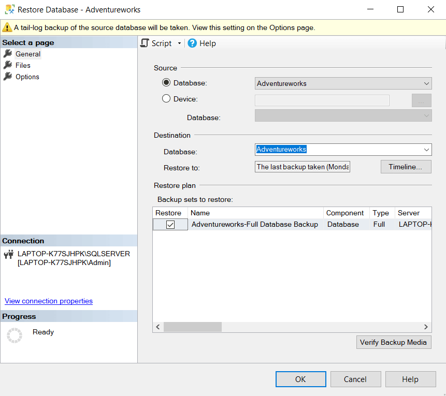The height and width of the screenshot is (396, 446).
Task: Click the Restore column header
Action: pos(170,213)
